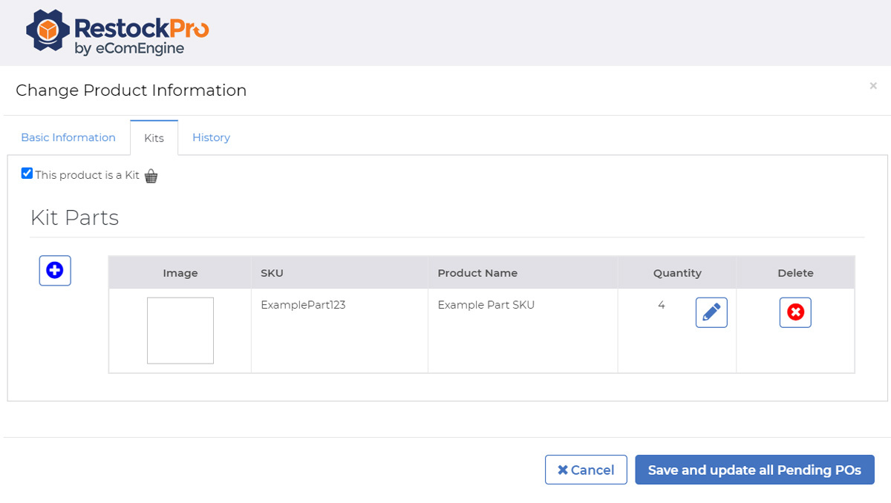Add a new kit part with plus button

(x=55, y=271)
